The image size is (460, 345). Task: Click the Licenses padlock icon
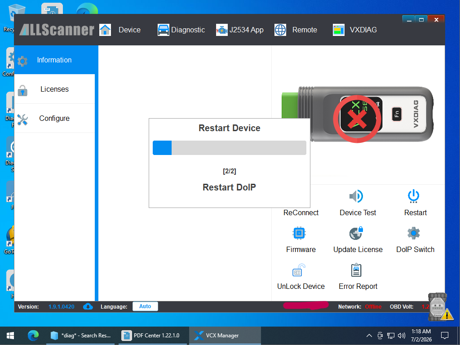pos(22,90)
